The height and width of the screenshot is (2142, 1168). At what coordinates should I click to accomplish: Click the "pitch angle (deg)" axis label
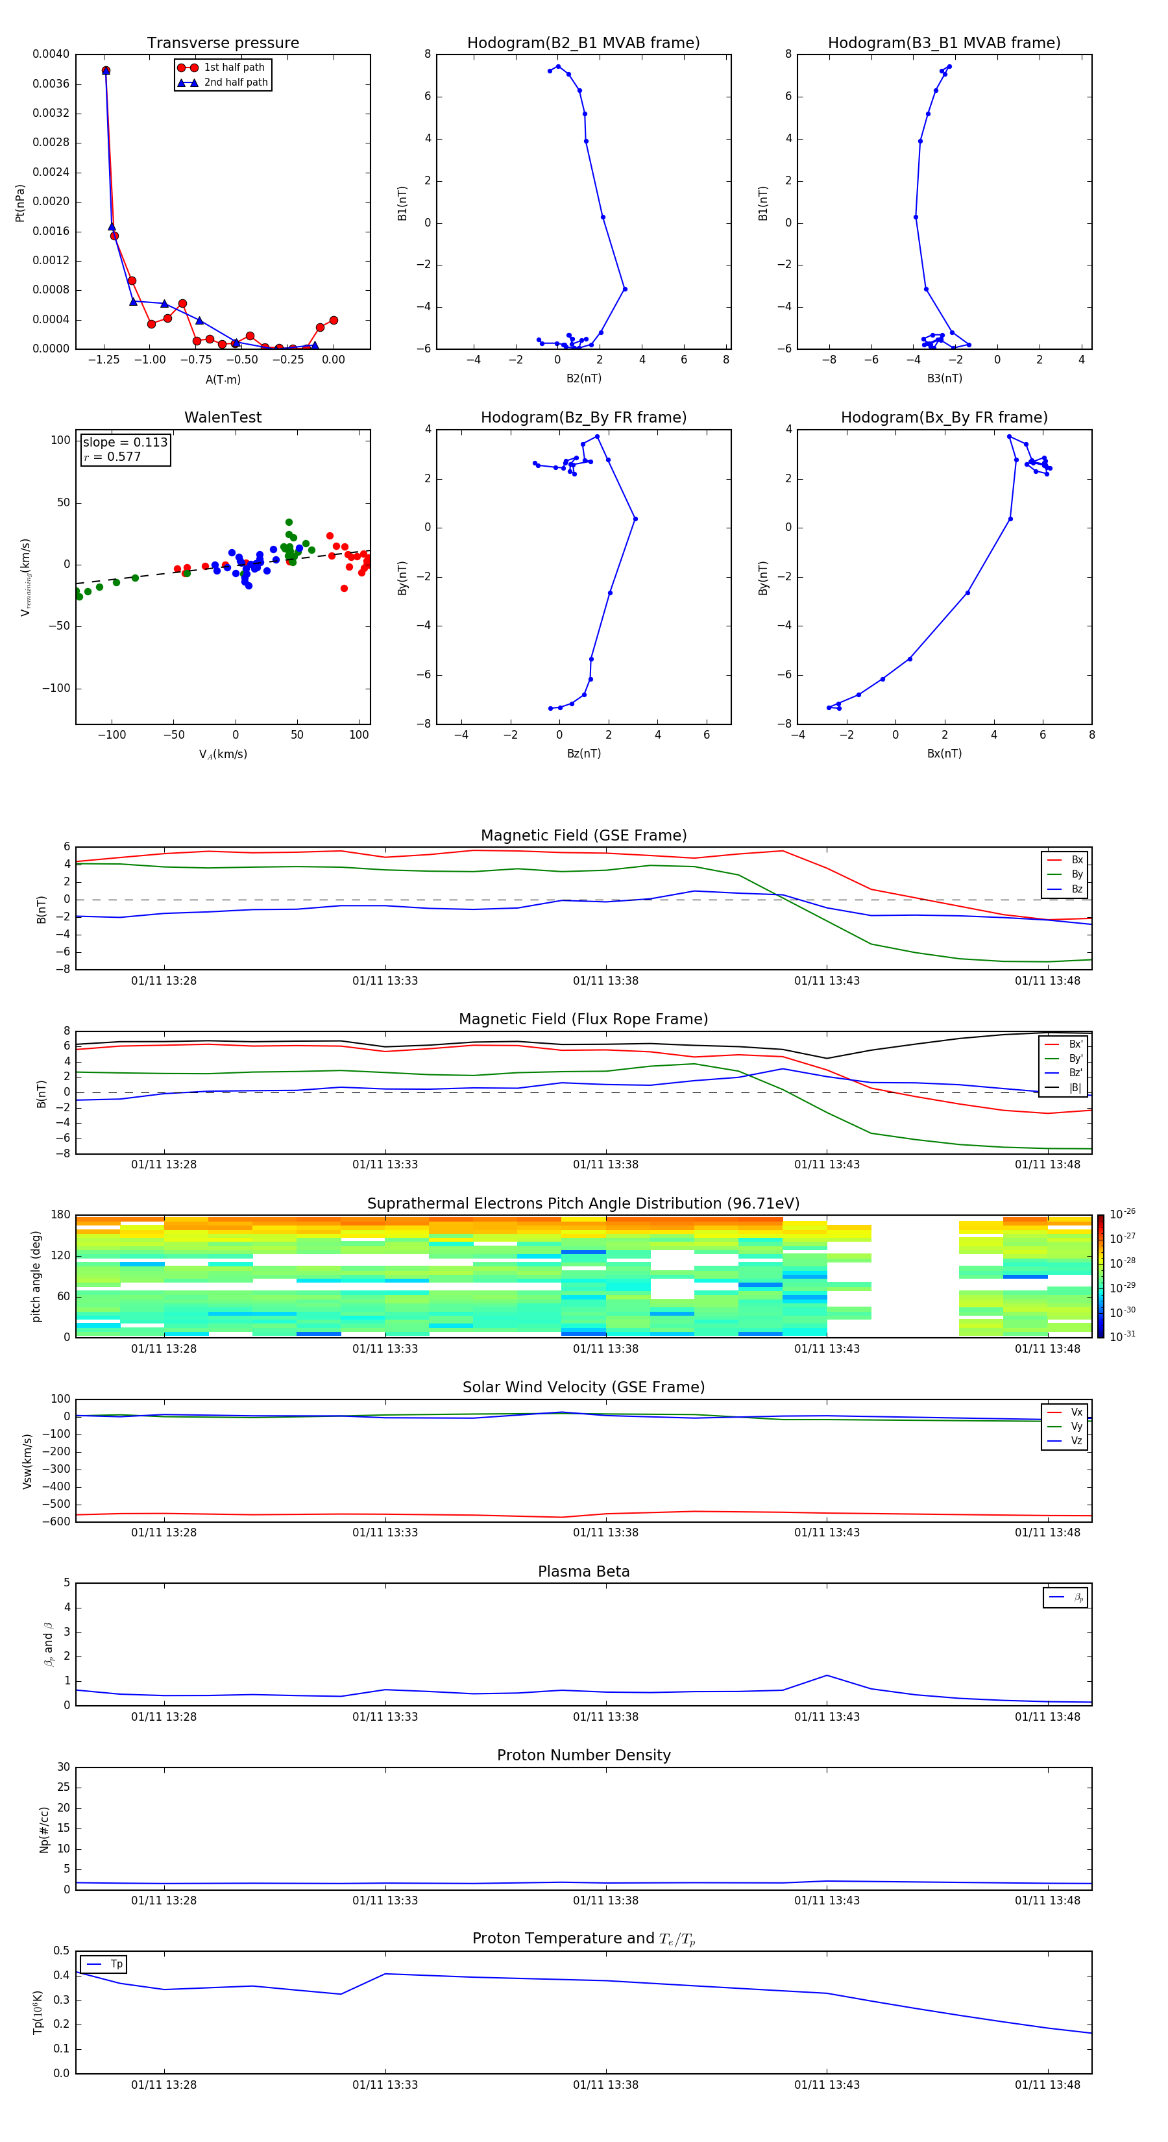point(36,1276)
